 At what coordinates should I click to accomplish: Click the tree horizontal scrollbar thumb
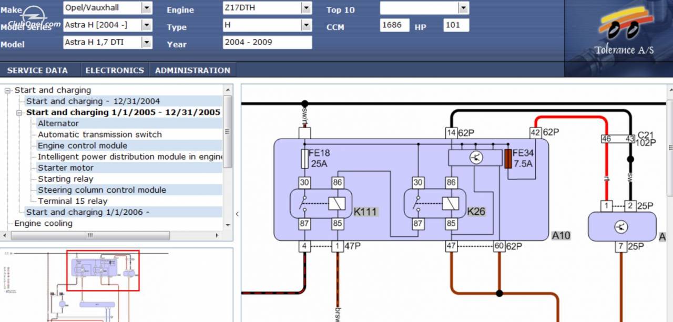90,235
